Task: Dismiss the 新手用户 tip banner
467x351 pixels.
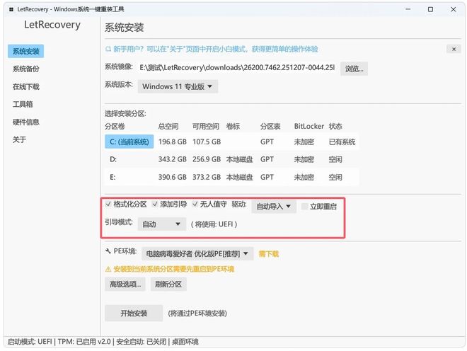Action: click(454, 49)
